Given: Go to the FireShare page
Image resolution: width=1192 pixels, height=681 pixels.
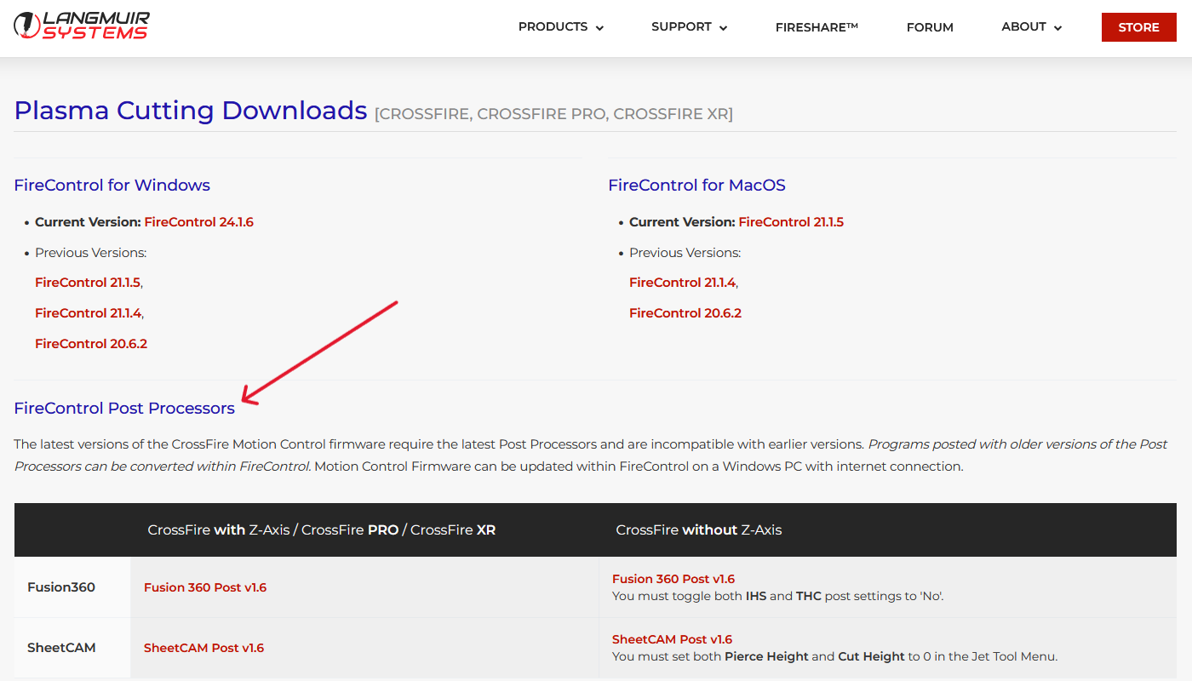Looking at the screenshot, I should point(817,27).
